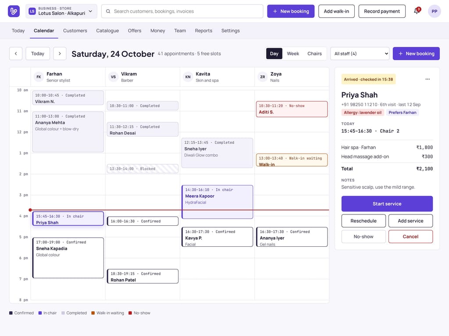Jump to Today in calendar toolbar

38,53
